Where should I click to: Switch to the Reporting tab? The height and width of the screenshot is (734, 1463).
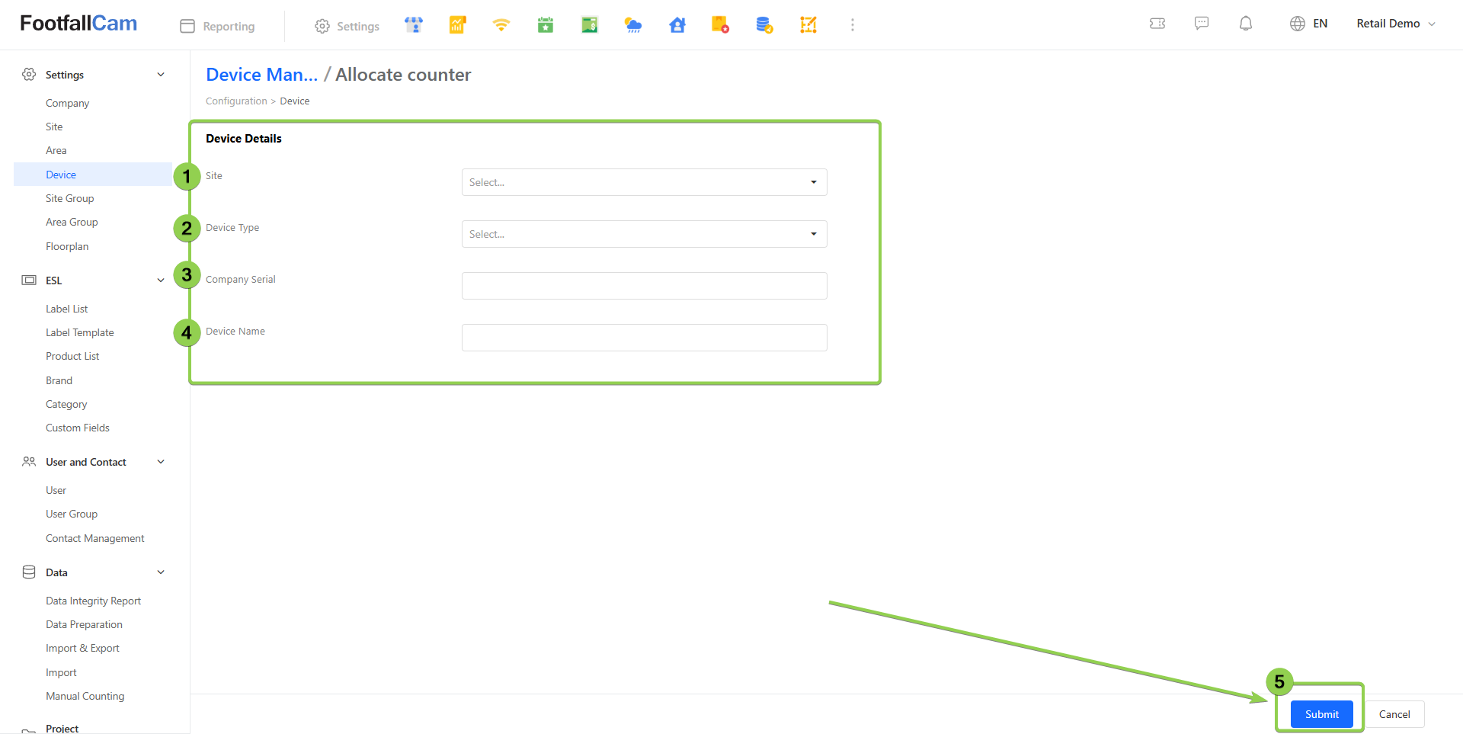218,26
